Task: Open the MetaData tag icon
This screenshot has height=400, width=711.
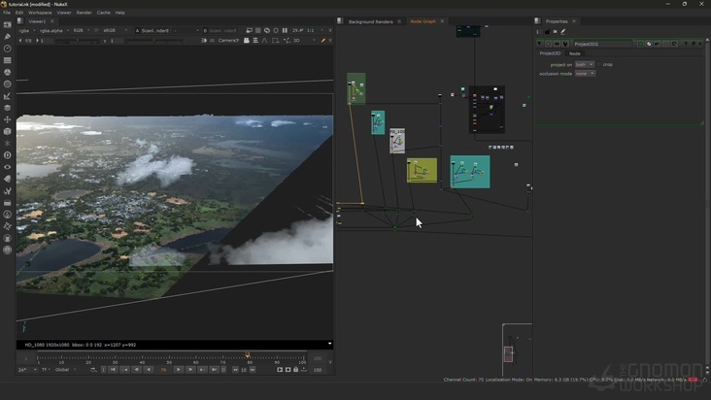Action: coord(7,179)
